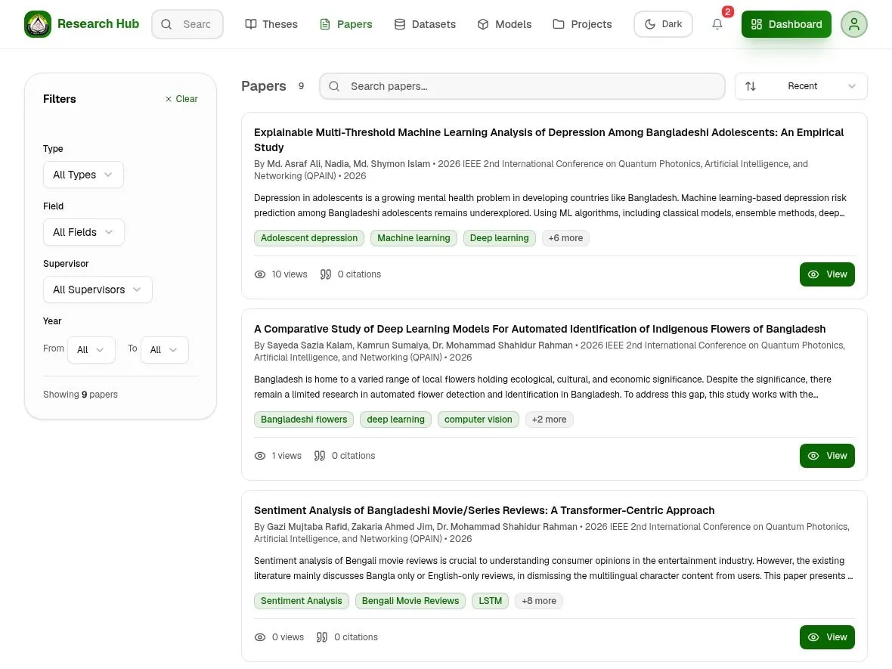Open the user profile avatar icon
This screenshot has width=892, height=669.
[854, 24]
